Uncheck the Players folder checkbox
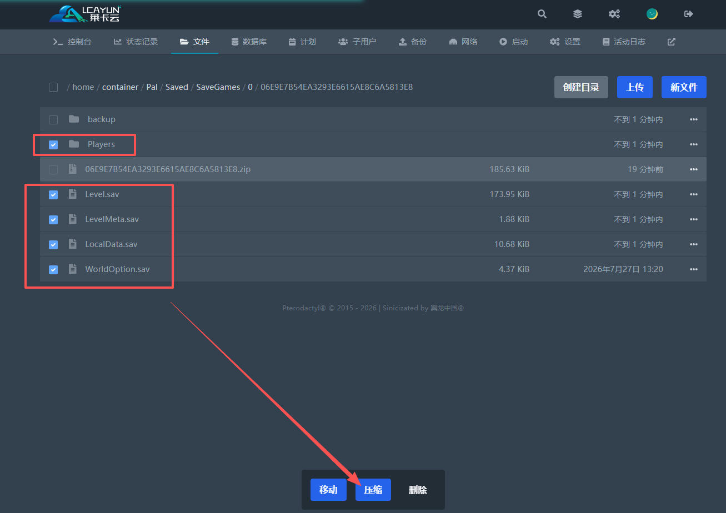Viewport: 726px width, 513px height. pos(53,144)
